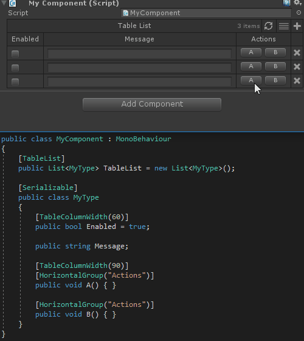The width and height of the screenshot is (304, 341).
Task: Click the script object picker circle
Action: [299, 13]
